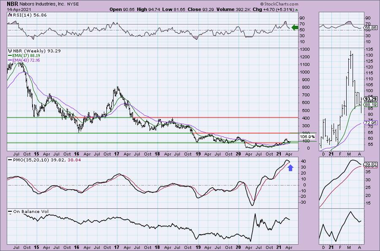
Task: Click the boxed 88.19 EMA tag in right panel
Action: 371,105
